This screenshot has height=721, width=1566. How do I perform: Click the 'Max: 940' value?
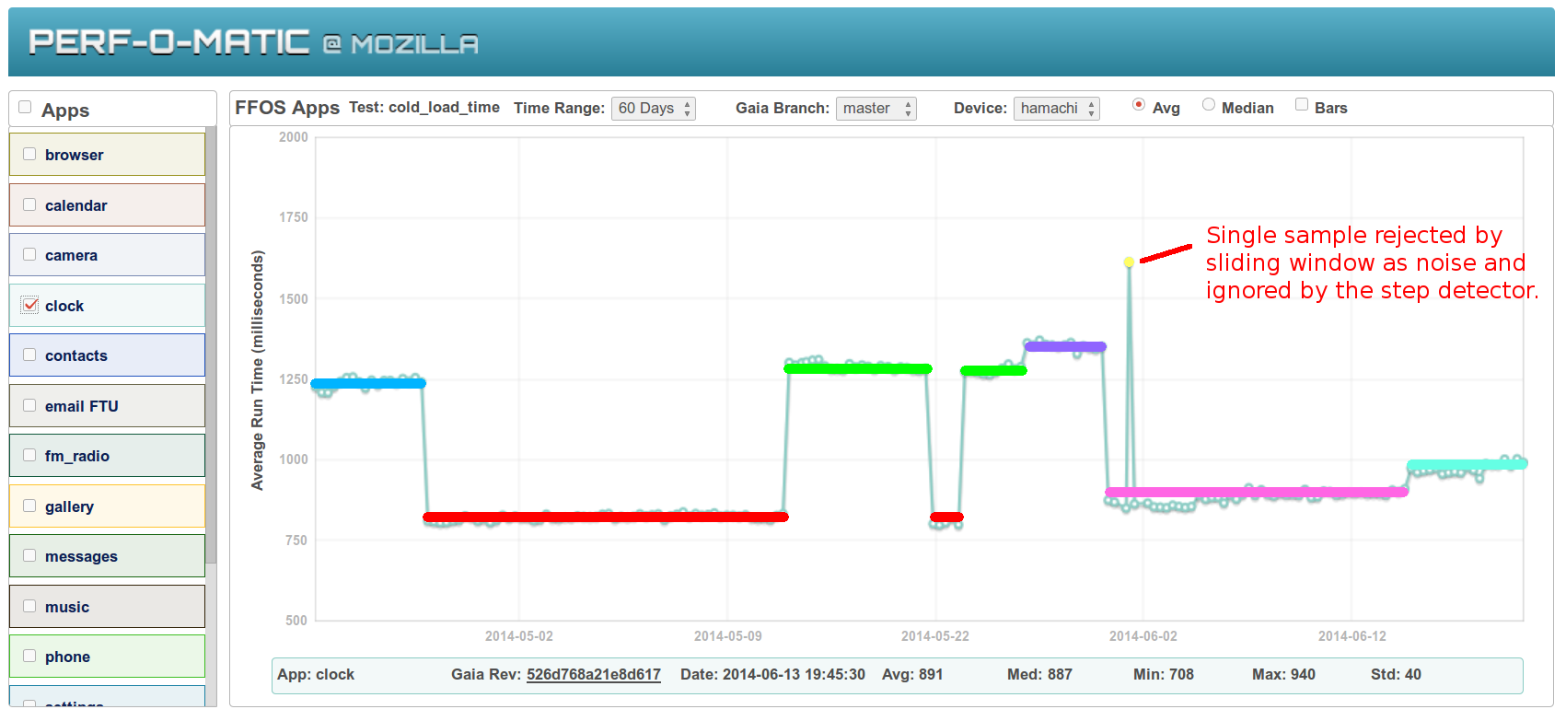tap(1283, 674)
